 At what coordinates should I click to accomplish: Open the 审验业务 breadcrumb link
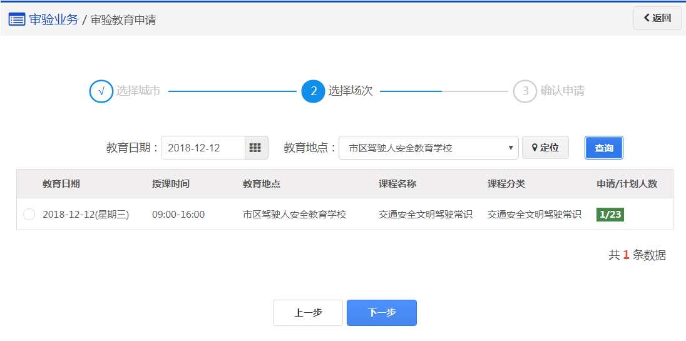coord(54,19)
